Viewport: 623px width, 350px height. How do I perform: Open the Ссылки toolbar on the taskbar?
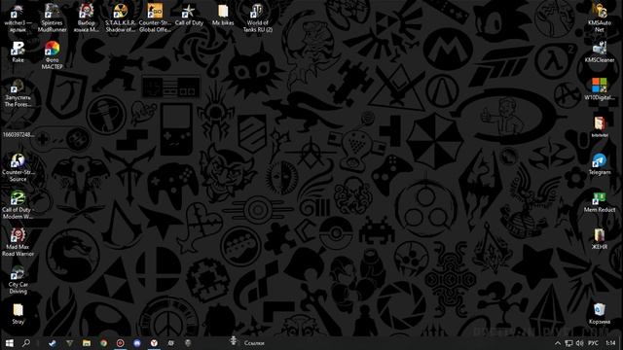254,343
